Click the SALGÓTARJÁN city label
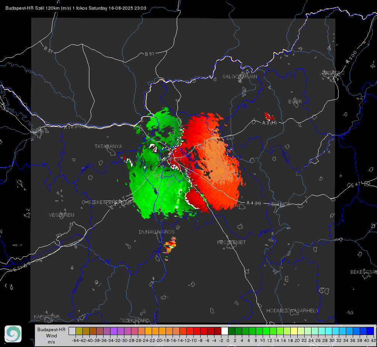 point(240,77)
